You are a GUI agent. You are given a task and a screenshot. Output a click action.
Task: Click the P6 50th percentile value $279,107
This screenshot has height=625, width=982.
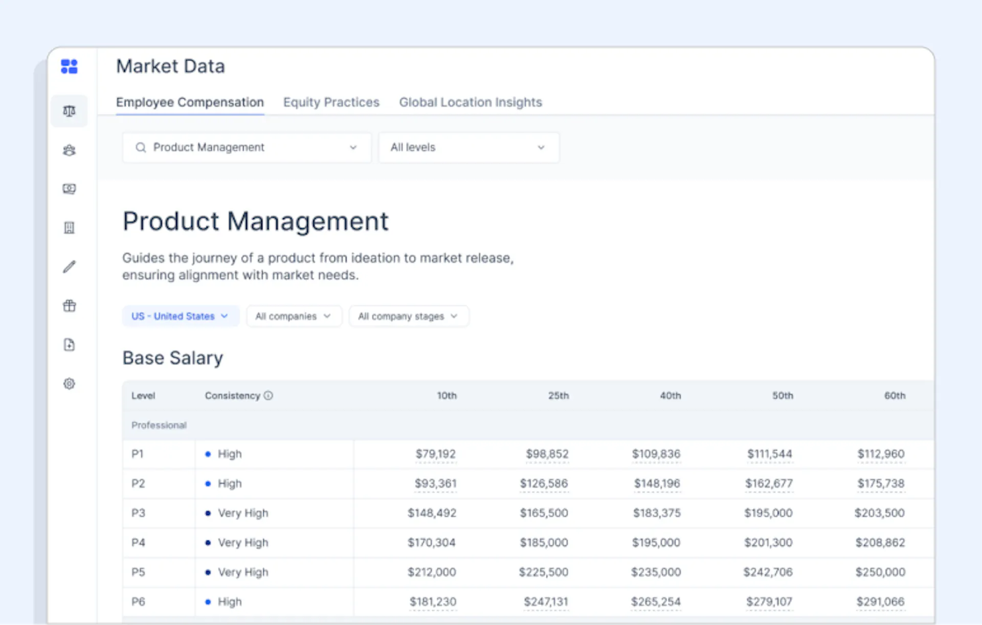769,601
